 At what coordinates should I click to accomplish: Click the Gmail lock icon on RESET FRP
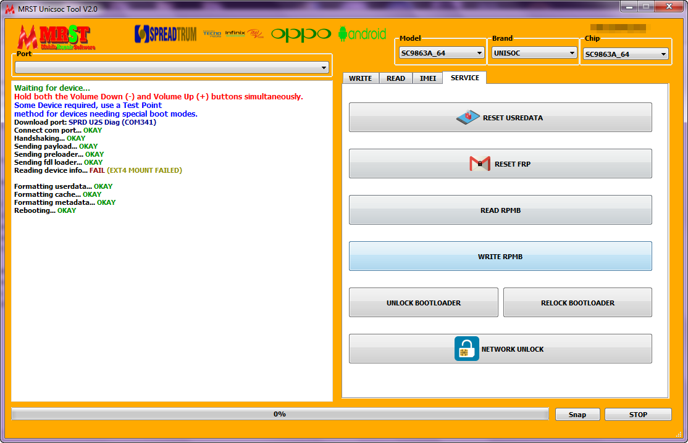(480, 164)
